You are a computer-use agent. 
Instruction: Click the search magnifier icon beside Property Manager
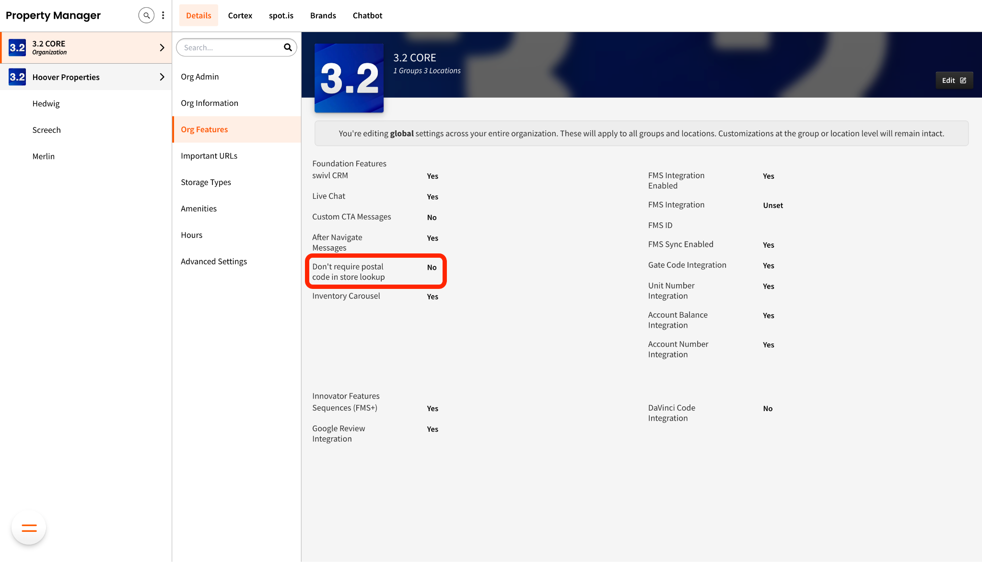146,15
